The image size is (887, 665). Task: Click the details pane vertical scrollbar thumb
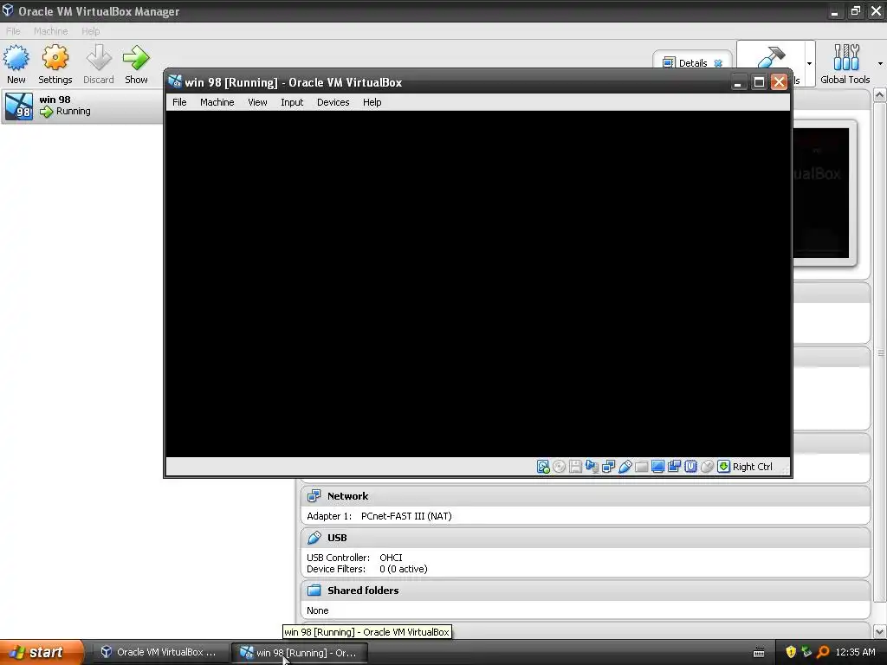(x=880, y=352)
